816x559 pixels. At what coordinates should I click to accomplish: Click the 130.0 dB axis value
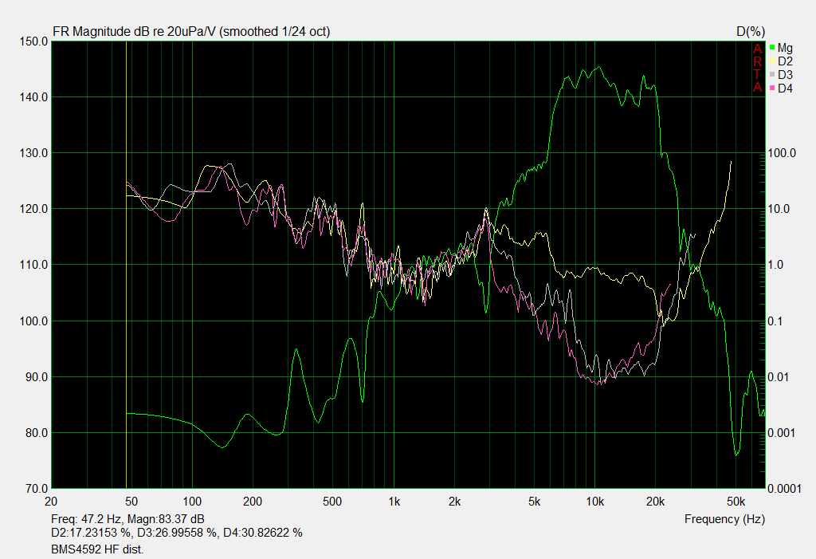coord(33,153)
